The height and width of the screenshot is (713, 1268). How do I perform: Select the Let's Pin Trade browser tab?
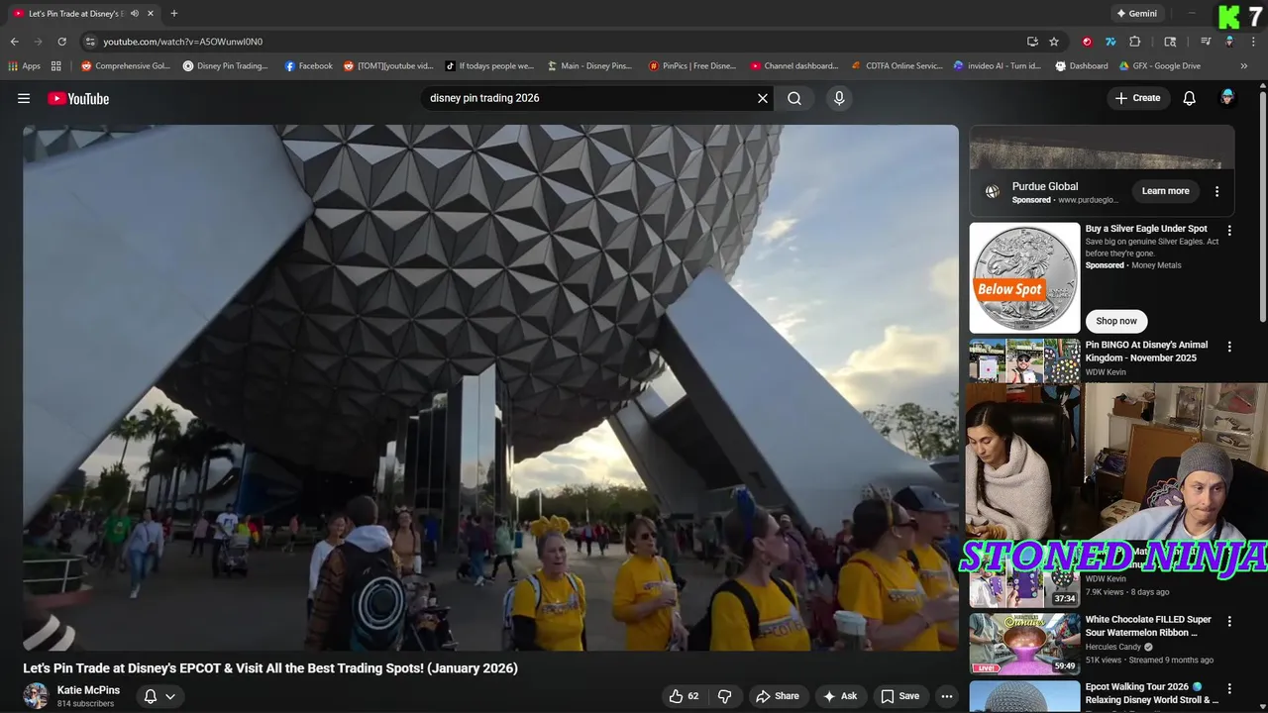tap(83, 14)
